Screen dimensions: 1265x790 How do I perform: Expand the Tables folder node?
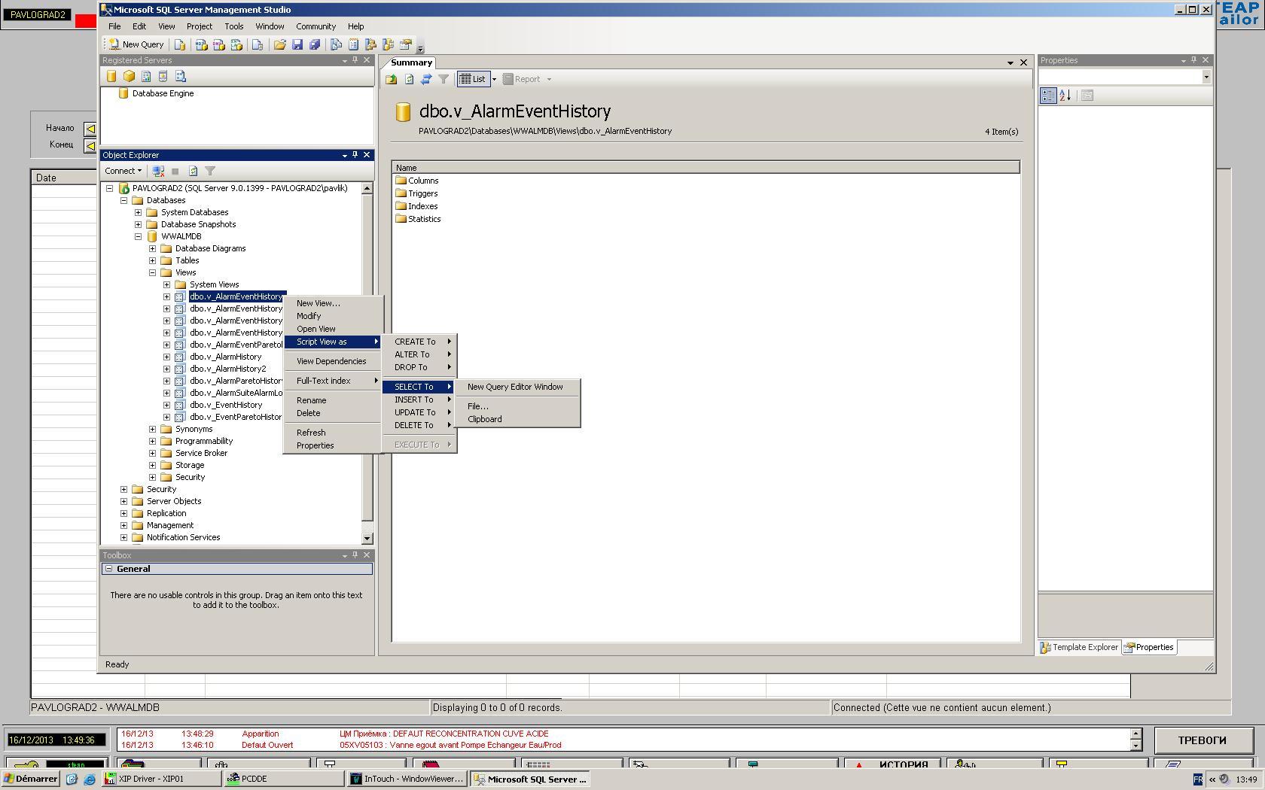(153, 260)
